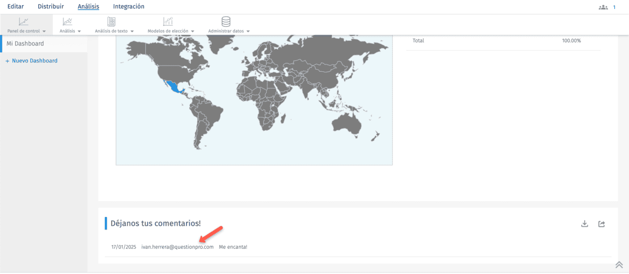The image size is (629, 274).
Task: Click the Panel de control chart icon
Action: pyautogui.click(x=24, y=21)
